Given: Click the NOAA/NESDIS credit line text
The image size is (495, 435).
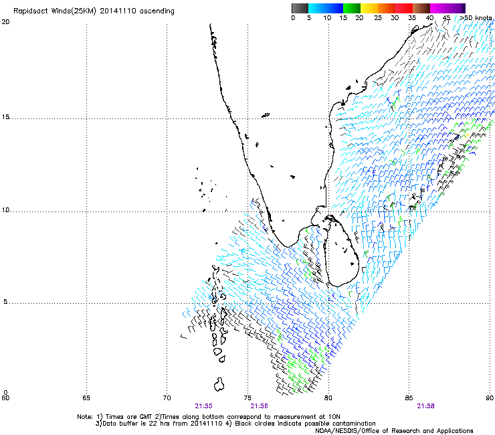Looking at the screenshot, I should (394, 430).
